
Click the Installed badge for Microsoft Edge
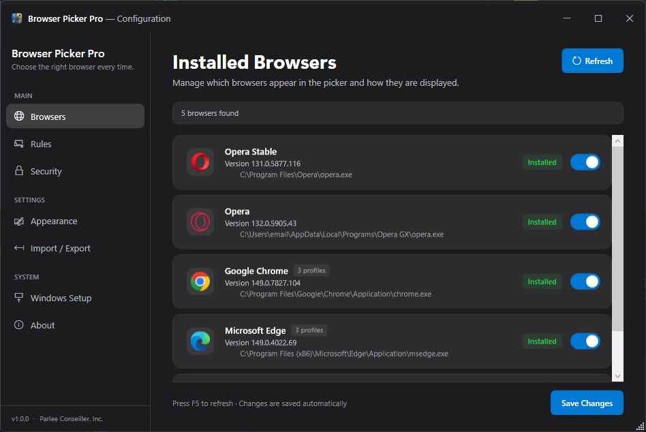[542, 341]
